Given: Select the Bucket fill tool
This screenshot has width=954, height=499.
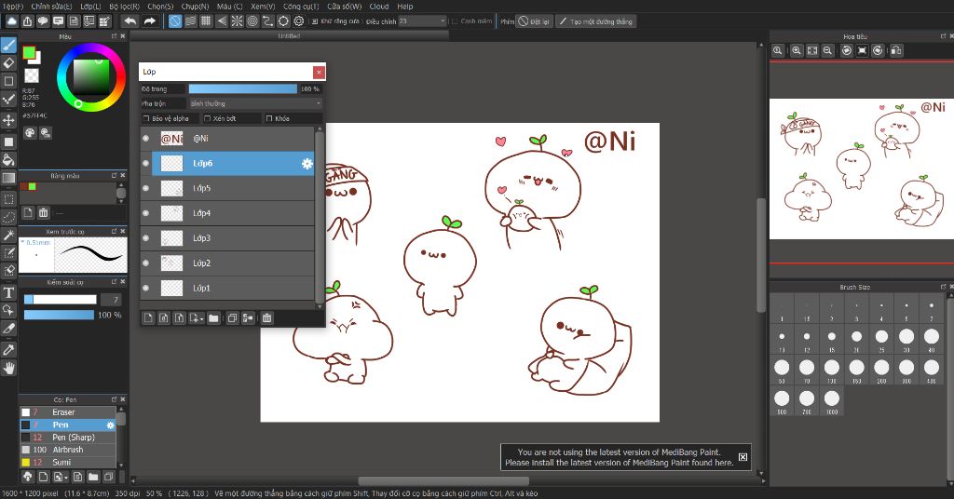Looking at the screenshot, I should [8, 160].
